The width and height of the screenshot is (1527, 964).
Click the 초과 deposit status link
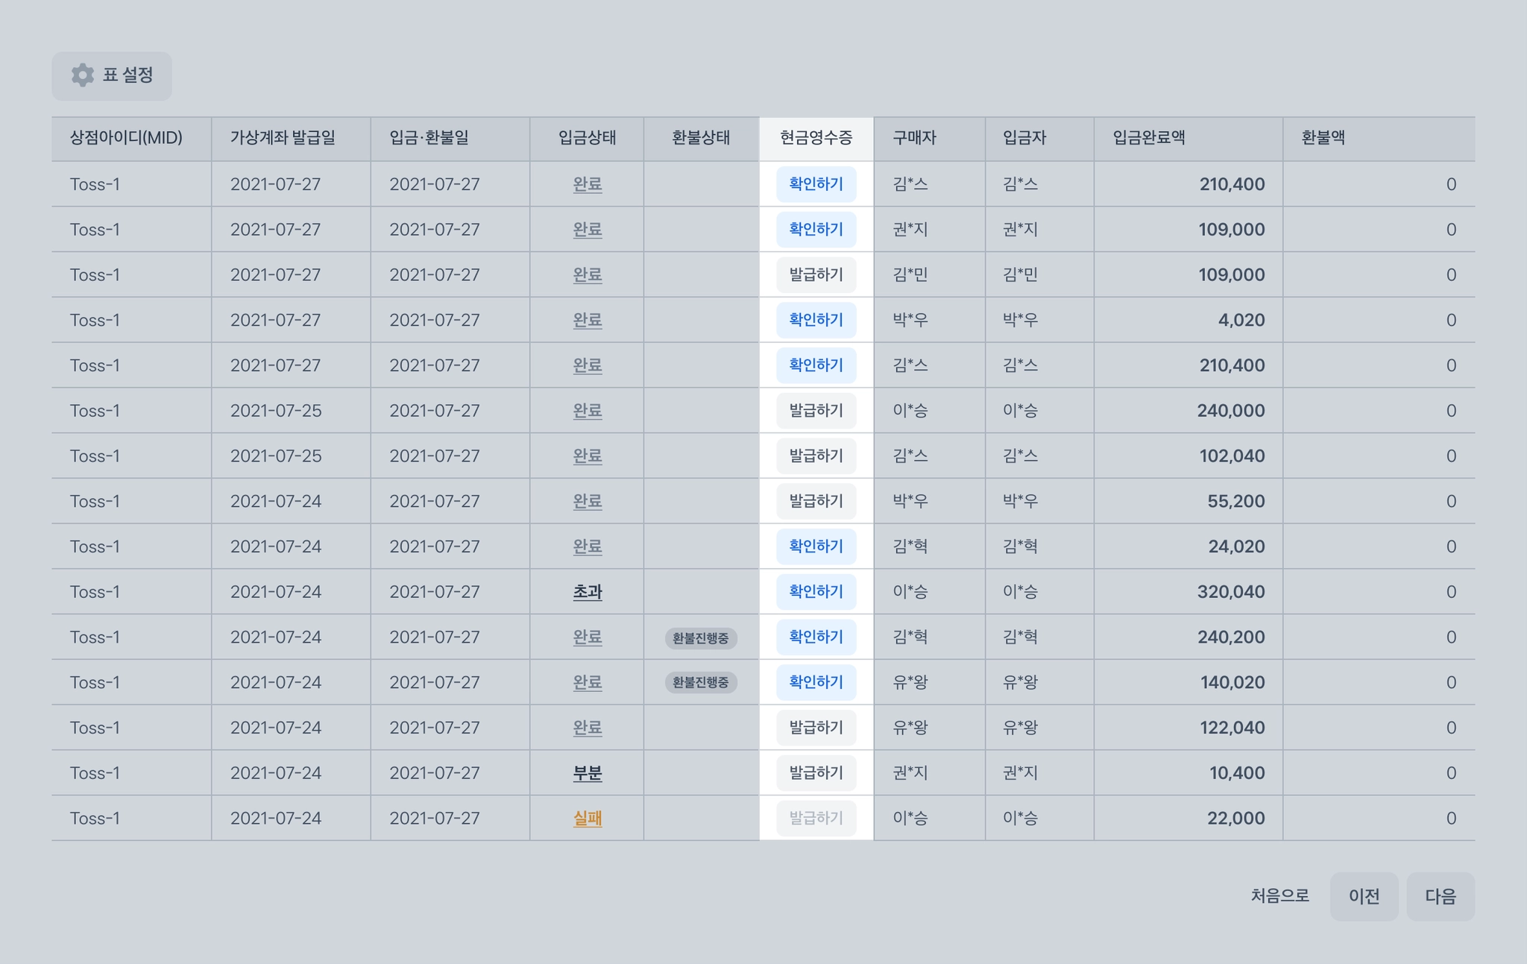[587, 592]
